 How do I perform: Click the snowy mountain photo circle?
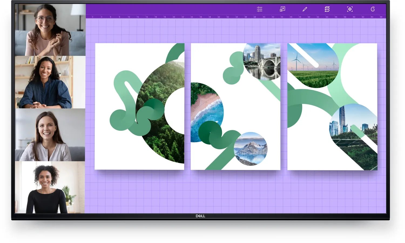tap(251, 149)
